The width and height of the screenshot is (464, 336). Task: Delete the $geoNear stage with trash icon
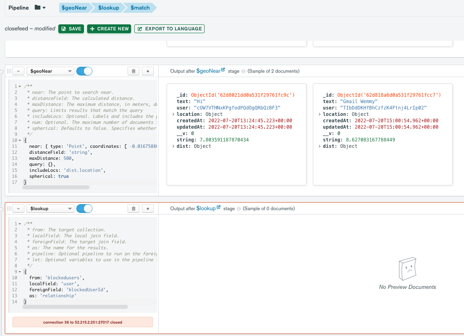tap(133, 71)
